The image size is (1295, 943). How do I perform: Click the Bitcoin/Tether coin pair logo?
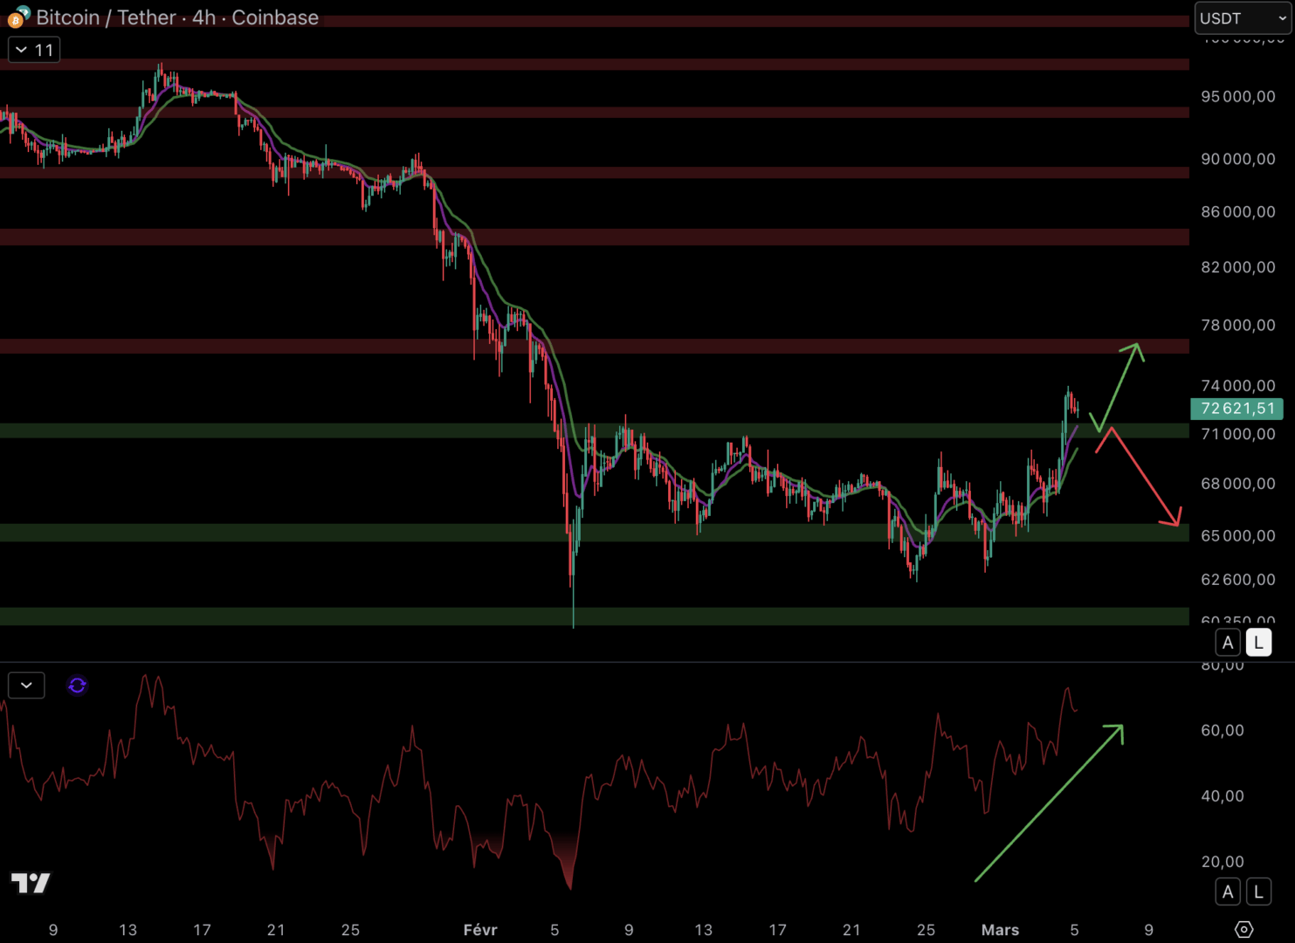[17, 17]
